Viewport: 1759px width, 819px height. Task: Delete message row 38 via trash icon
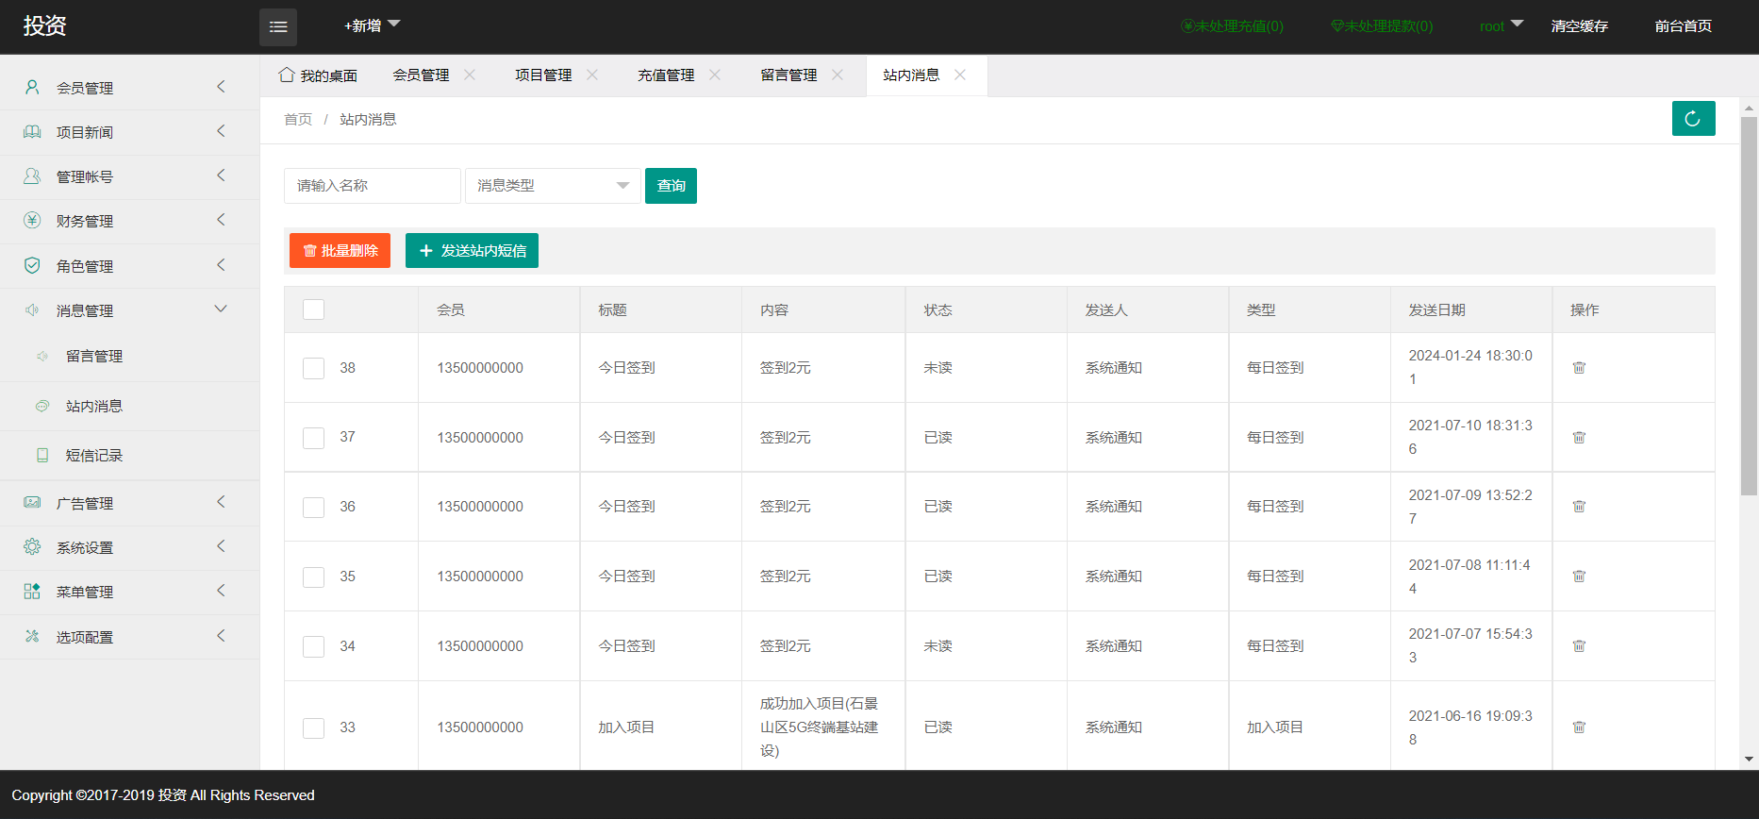click(x=1579, y=367)
